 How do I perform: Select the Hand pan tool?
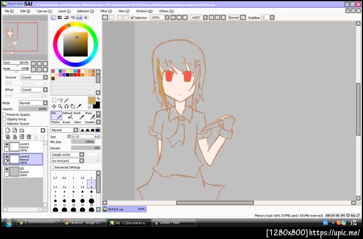73,106
